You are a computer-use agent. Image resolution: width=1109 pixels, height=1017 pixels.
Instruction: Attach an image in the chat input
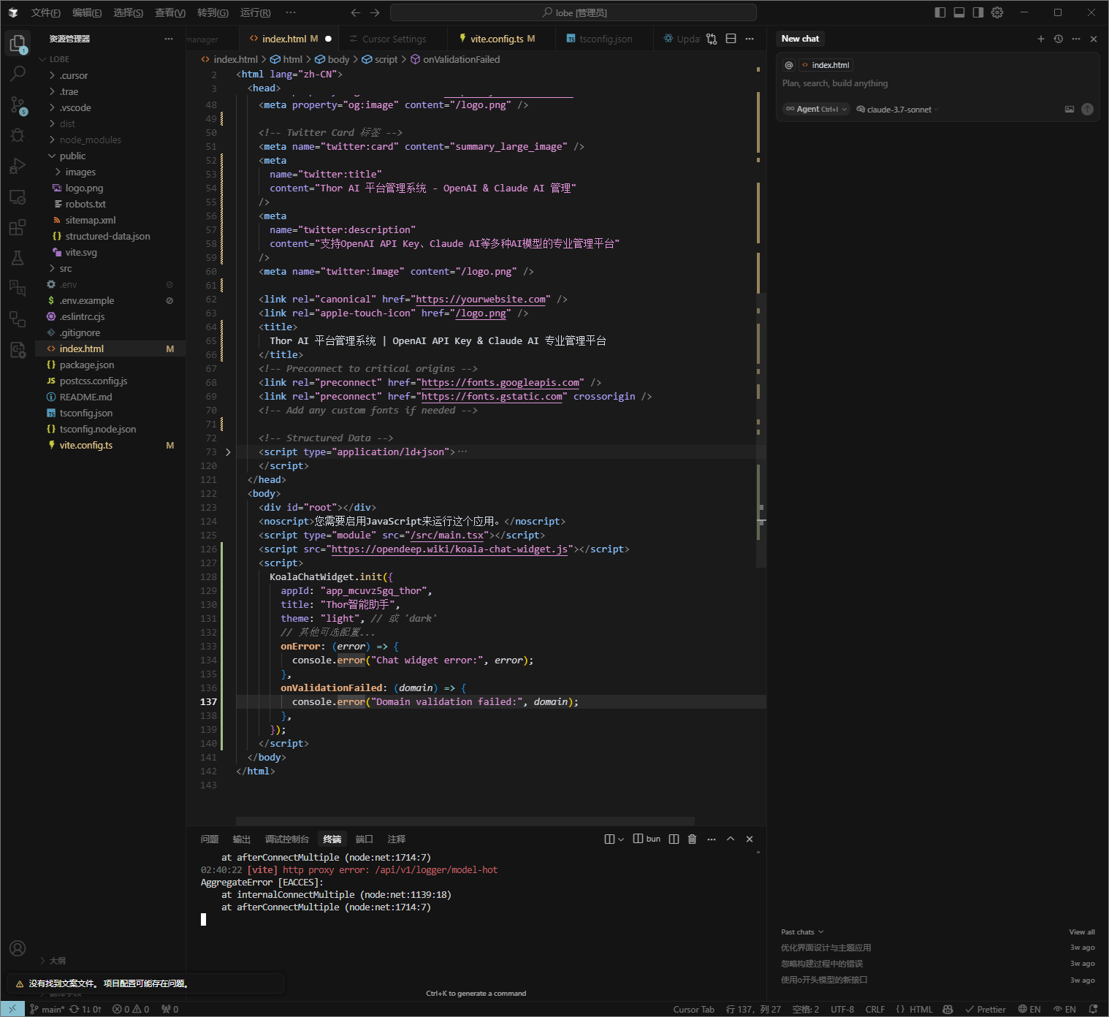point(1069,108)
